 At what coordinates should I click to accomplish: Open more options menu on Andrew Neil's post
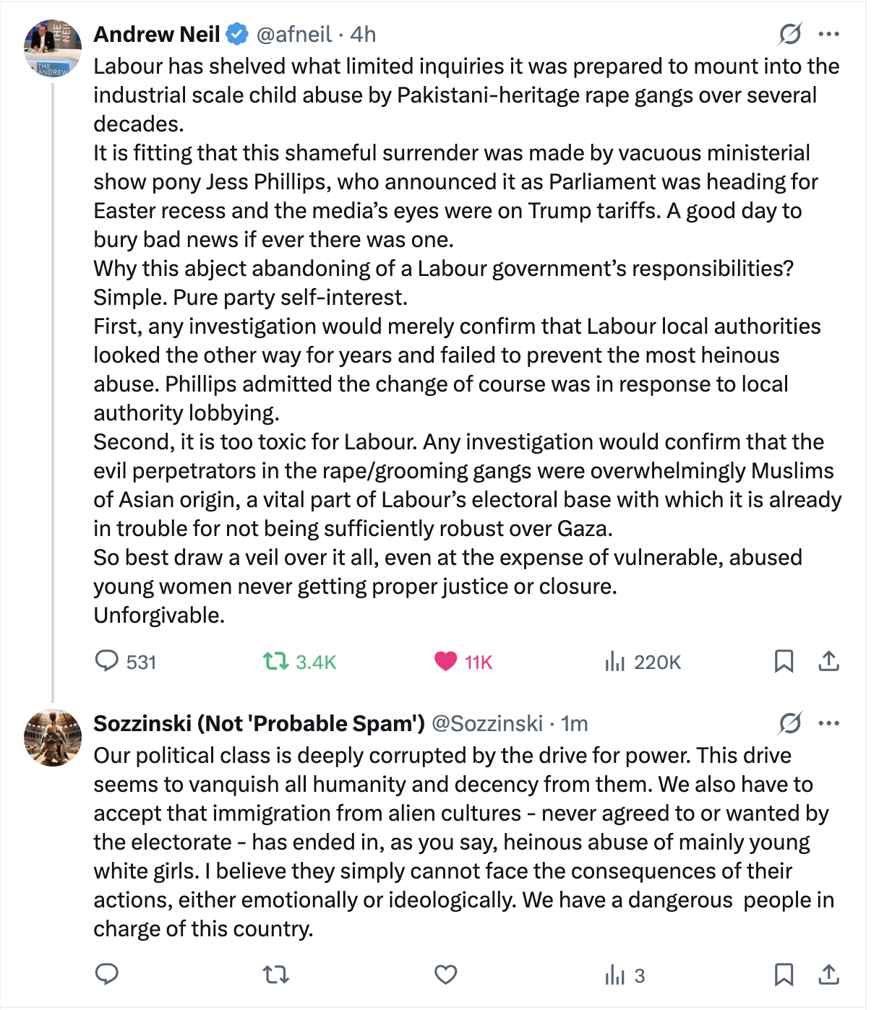(x=828, y=34)
